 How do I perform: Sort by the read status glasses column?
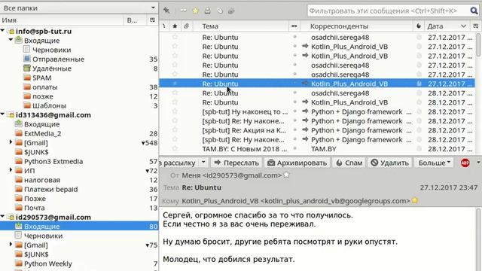coord(294,26)
